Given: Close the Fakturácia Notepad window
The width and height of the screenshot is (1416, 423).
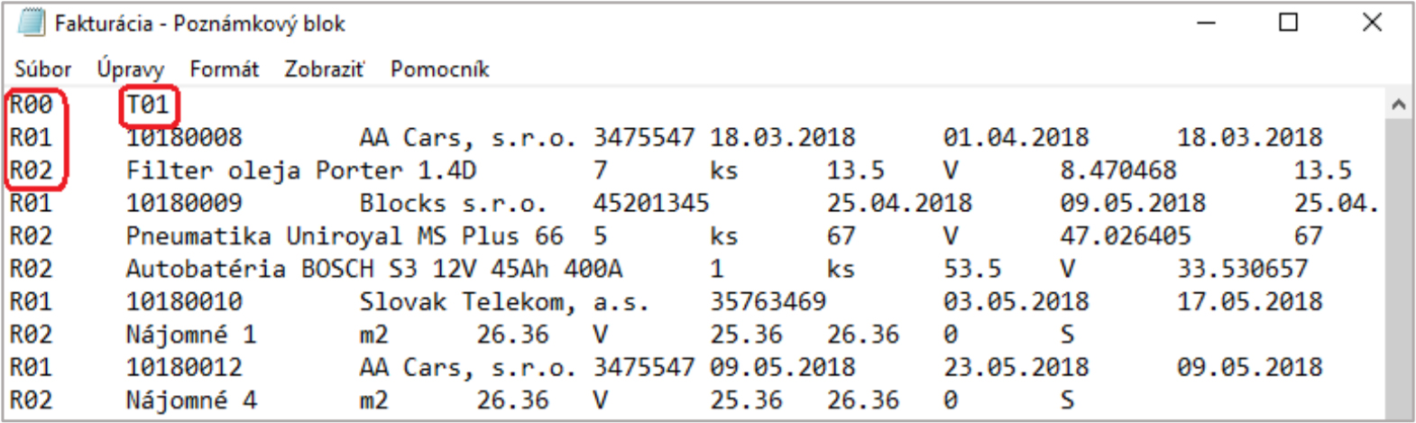Looking at the screenshot, I should point(1372,23).
